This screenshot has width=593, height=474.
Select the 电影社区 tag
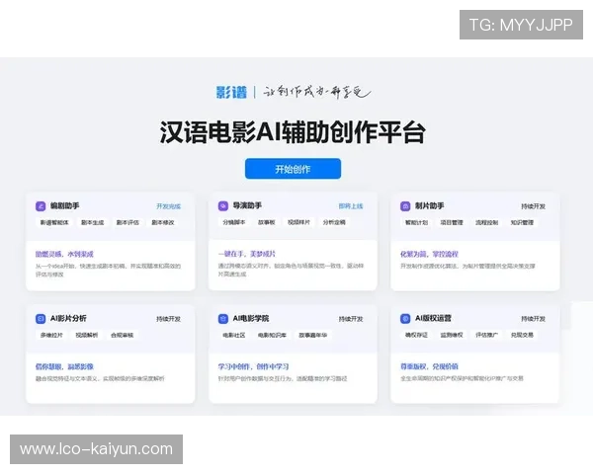point(234,335)
